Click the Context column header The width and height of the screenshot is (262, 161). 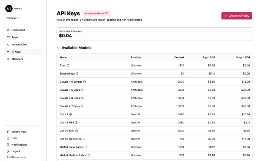point(179,57)
